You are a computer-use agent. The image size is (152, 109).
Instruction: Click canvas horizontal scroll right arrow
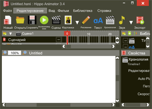[113, 105]
